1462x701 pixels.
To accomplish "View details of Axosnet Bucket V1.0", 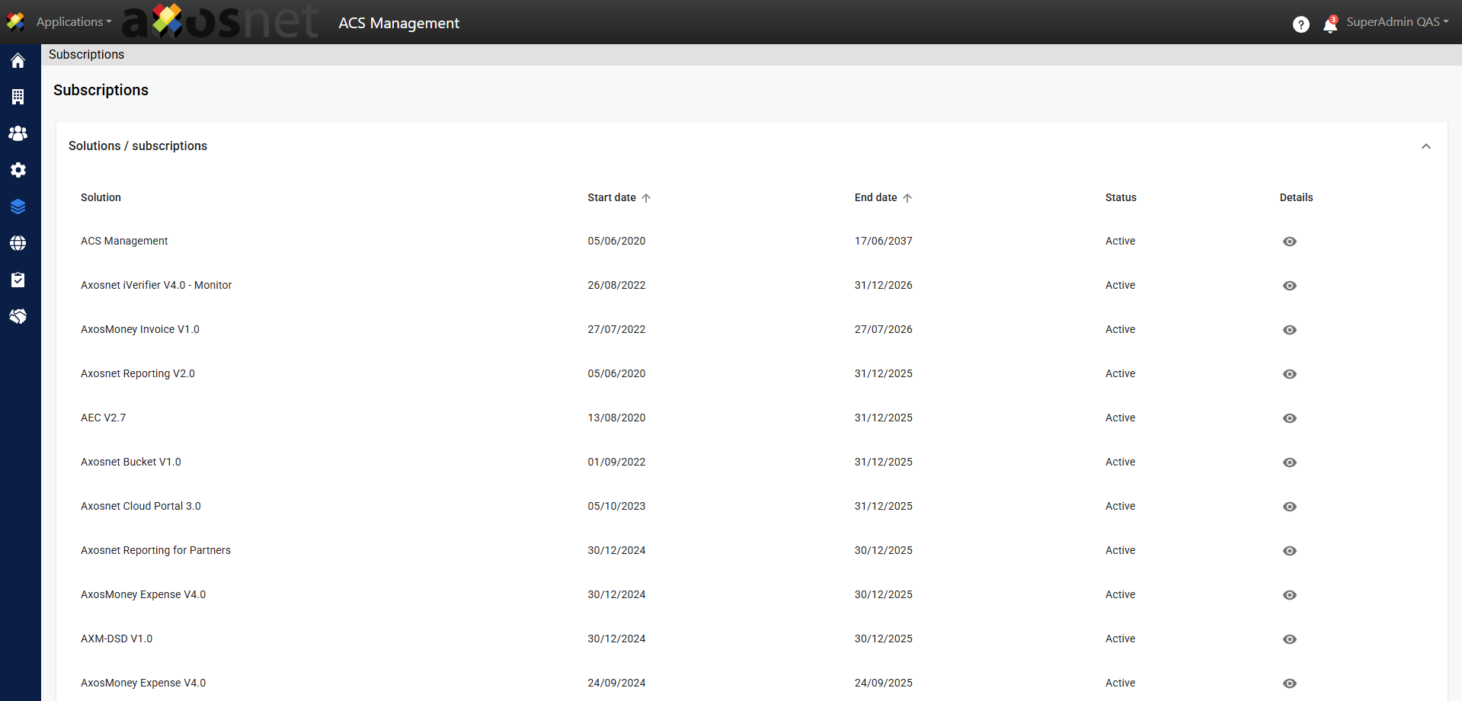I will pyautogui.click(x=1290, y=463).
